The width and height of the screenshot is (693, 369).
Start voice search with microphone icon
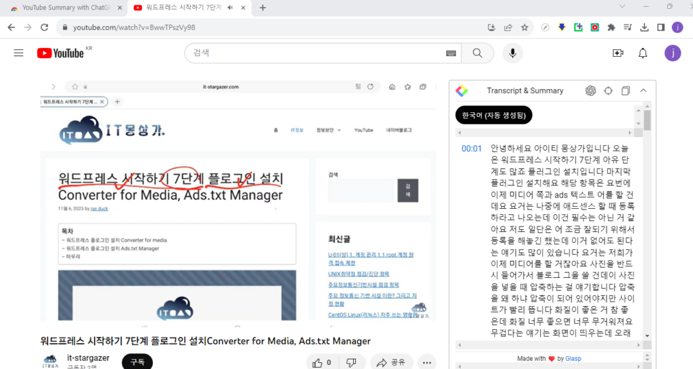point(513,53)
